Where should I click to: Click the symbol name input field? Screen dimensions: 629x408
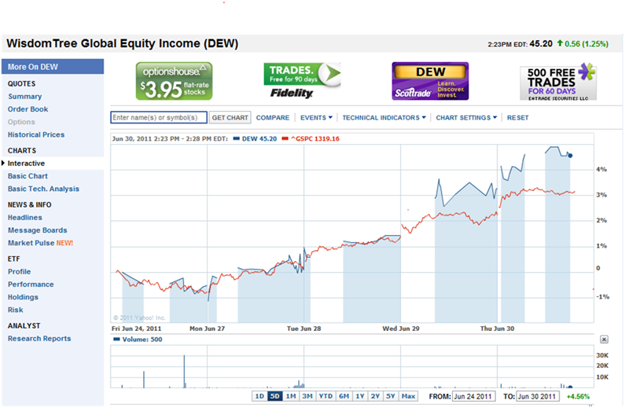pos(159,118)
